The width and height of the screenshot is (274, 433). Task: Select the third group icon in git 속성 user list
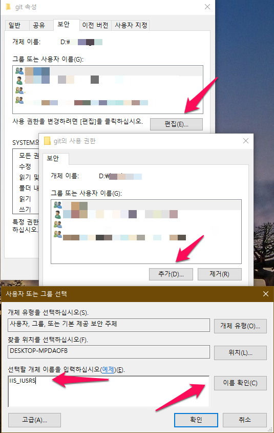click(19, 90)
